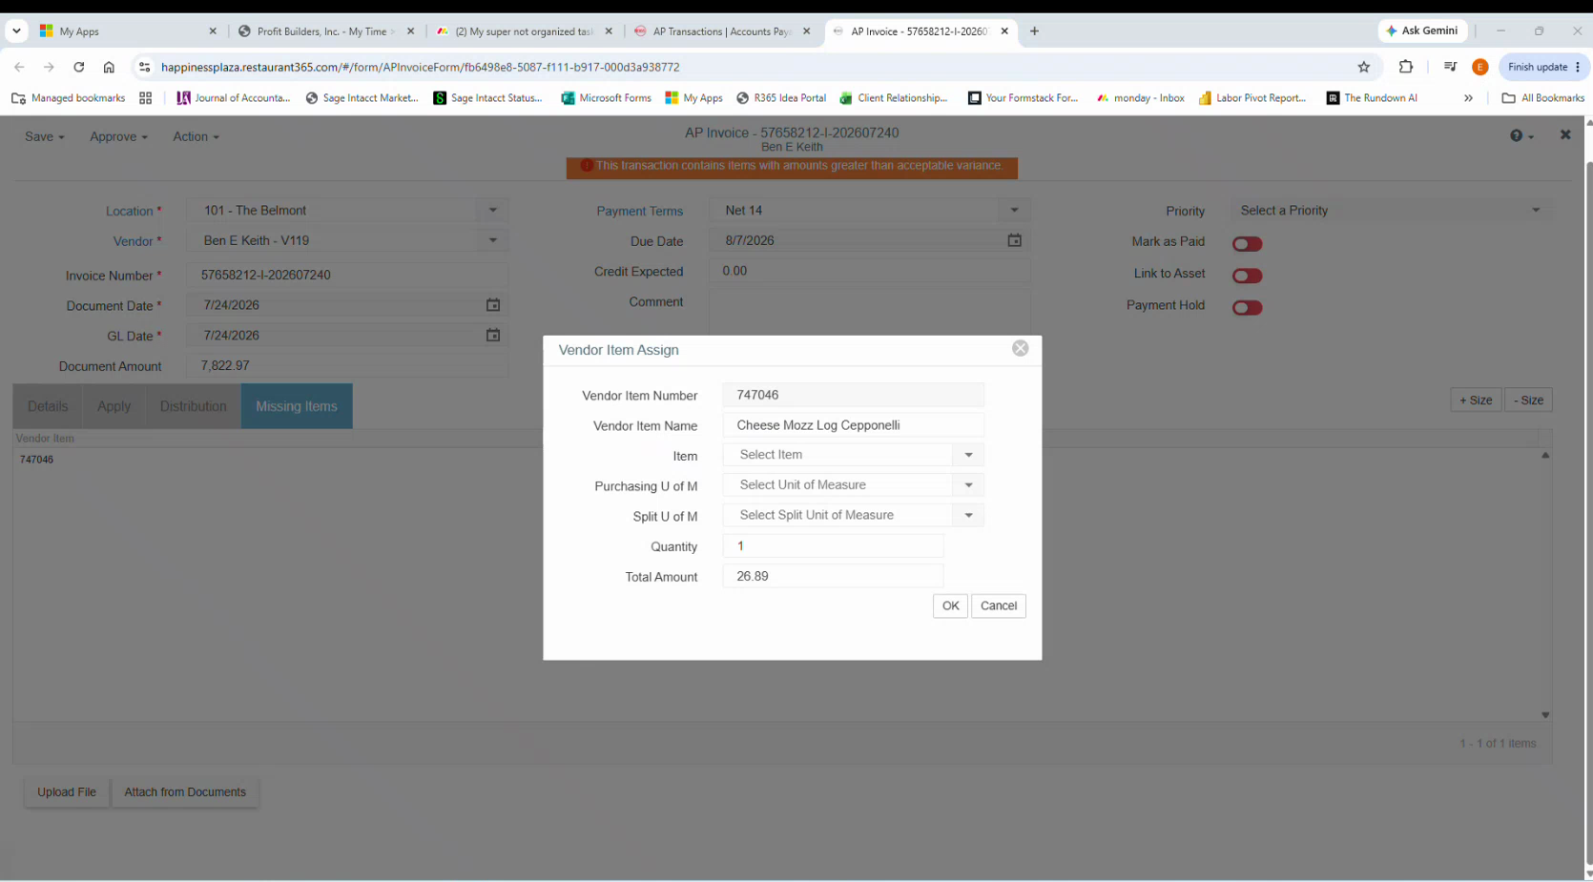This screenshot has width=1593, height=882.
Task: Click Vendor Item Number field
Action: pos(853,395)
